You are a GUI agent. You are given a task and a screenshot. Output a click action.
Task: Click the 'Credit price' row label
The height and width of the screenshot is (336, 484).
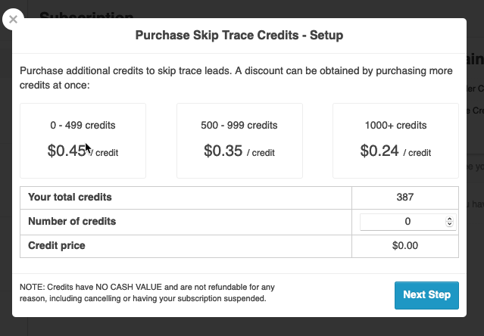[x=57, y=246]
